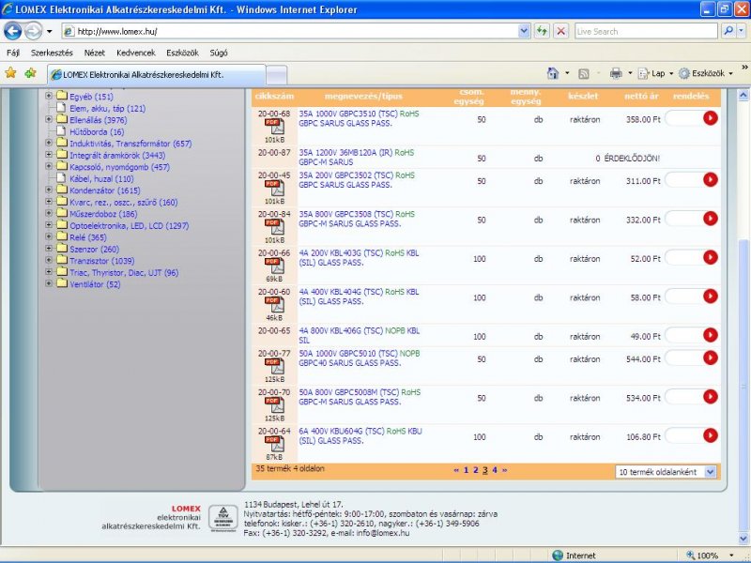Open the PDF datasheet for 20-00-84
Viewport: 751px width, 563px height.
point(274,227)
